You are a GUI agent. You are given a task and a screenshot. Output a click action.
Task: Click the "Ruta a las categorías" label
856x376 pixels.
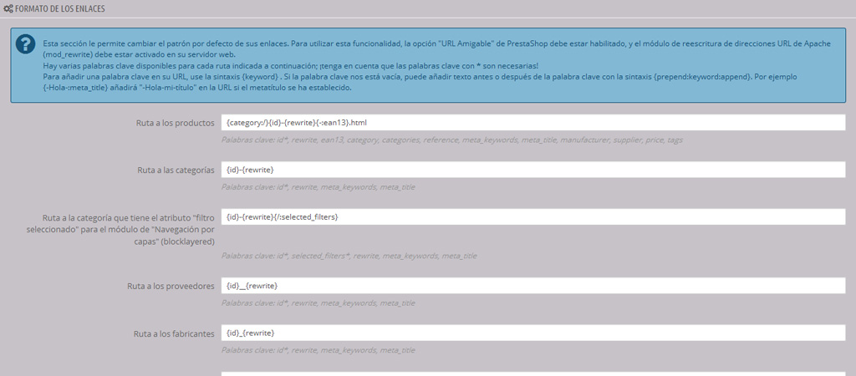tap(176, 170)
